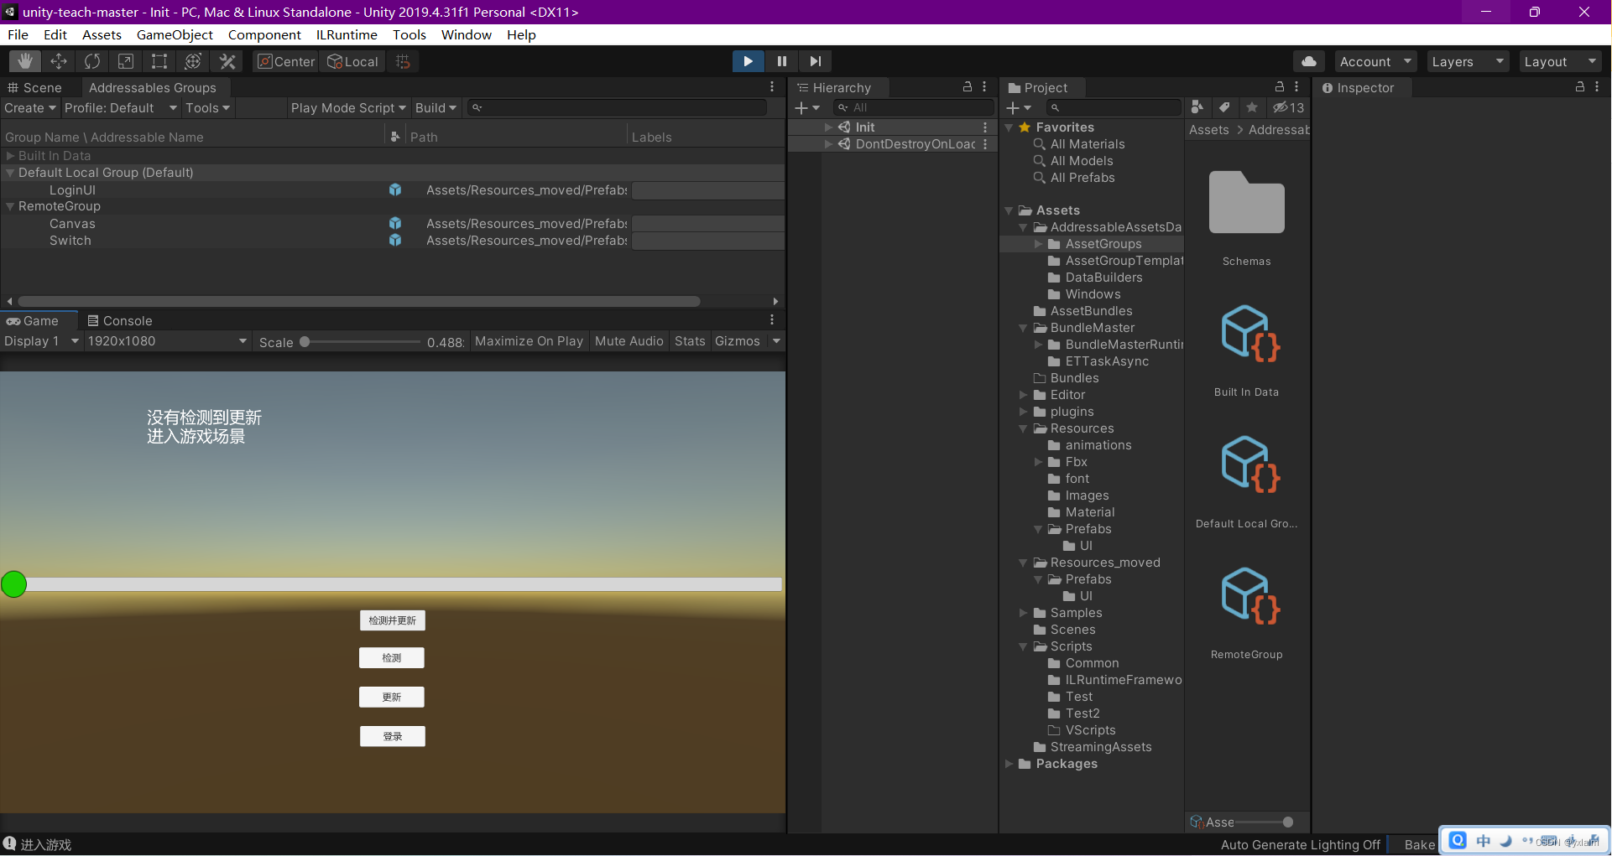Select the Rect transform tool
This screenshot has width=1612, height=856.
point(159,61)
